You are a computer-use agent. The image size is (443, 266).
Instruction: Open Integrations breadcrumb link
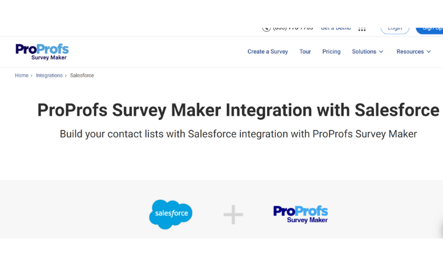click(49, 76)
